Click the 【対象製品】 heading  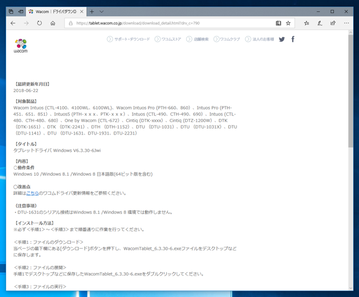tap(26, 101)
